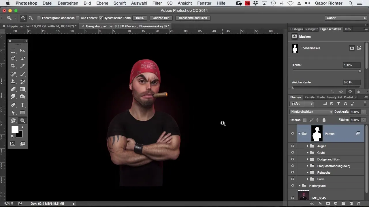This screenshot has width=369, height=207.
Task: Select the Eyedropper tool
Action: tap(22, 66)
